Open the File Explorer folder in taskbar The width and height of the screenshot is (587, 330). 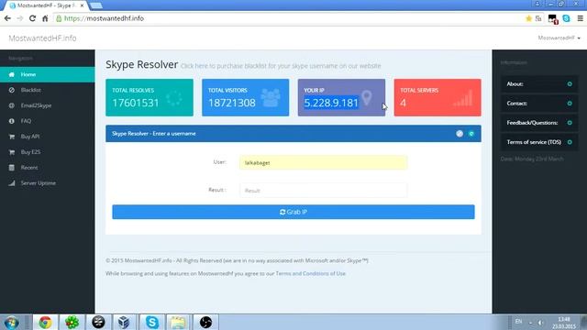tap(178, 322)
